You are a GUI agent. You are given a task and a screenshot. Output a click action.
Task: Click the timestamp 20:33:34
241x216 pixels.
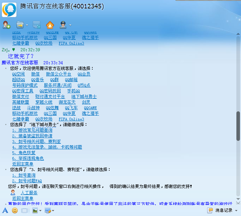pyautogui.click(x=53, y=63)
